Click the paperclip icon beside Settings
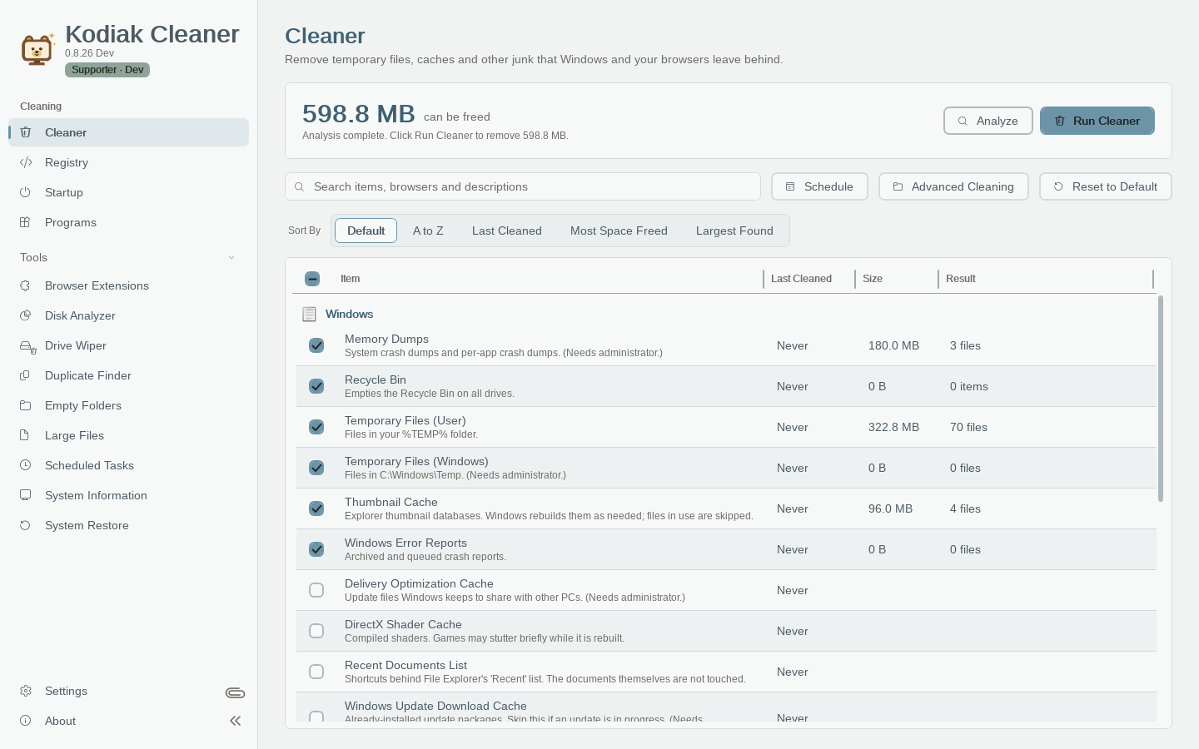This screenshot has width=1199, height=749. (x=235, y=692)
